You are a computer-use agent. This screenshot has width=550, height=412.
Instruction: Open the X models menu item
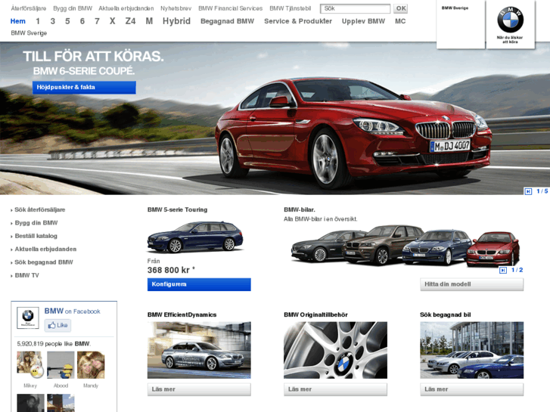(x=112, y=21)
